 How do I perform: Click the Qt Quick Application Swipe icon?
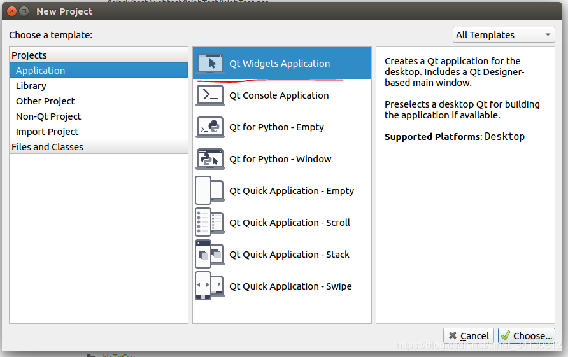click(210, 286)
